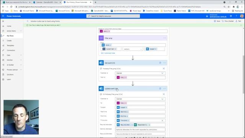Expand the Process advisor section chevron

coord(21,70)
